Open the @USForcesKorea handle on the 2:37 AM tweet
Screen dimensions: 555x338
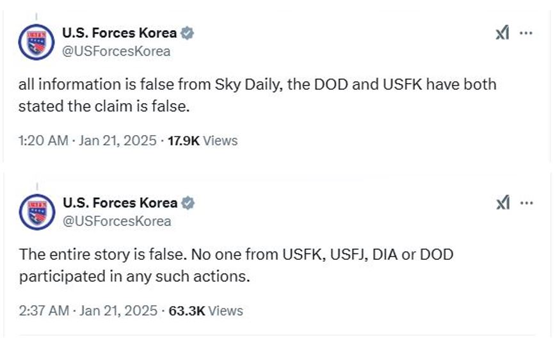(116, 221)
